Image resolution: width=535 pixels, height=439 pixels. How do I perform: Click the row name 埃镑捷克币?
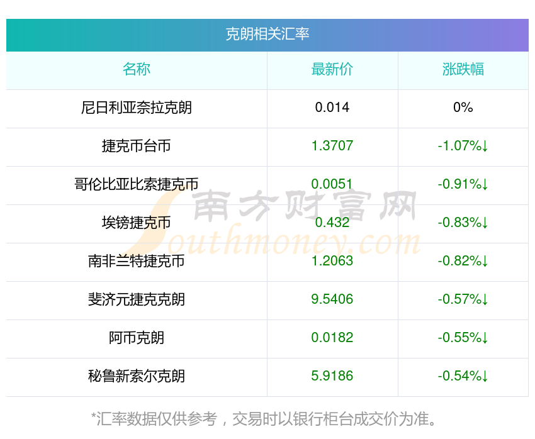coord(137,223)
